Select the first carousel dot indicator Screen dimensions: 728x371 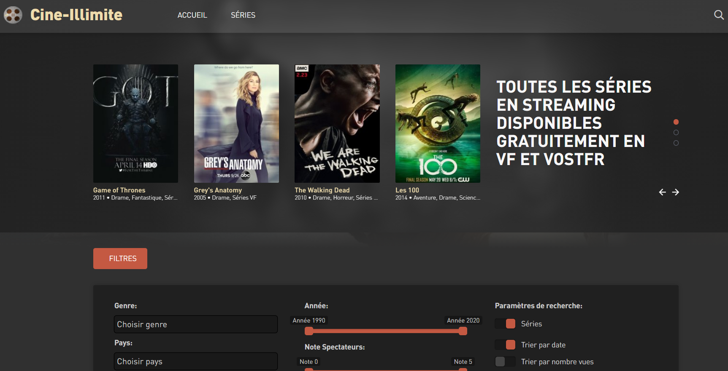676,122
